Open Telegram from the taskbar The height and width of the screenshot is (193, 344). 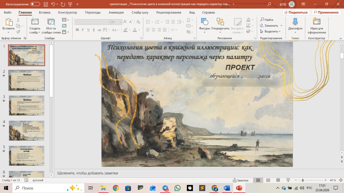pos(166,188)
